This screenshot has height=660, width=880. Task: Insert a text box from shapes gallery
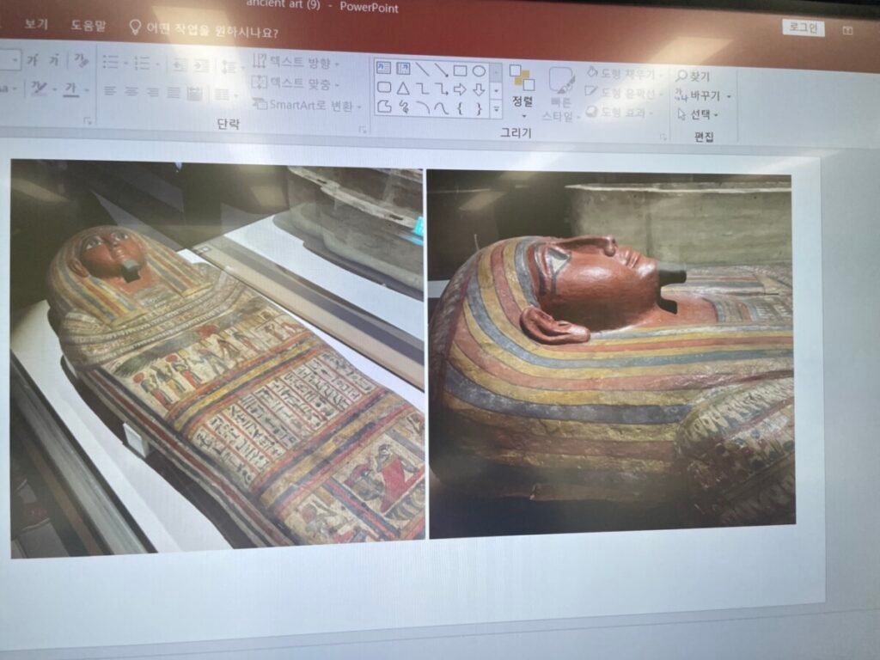point(383,69)
